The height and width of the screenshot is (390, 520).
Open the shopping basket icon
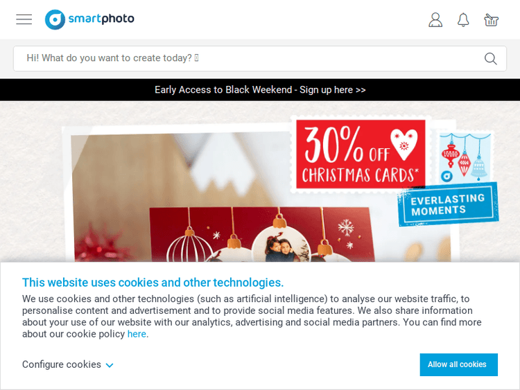[491, 19]
